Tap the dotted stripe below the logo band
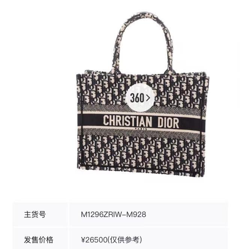This screenshot has height=249, width=240. 141,132
